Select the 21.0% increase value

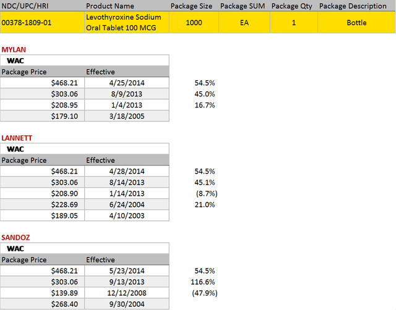pos(205,204)
